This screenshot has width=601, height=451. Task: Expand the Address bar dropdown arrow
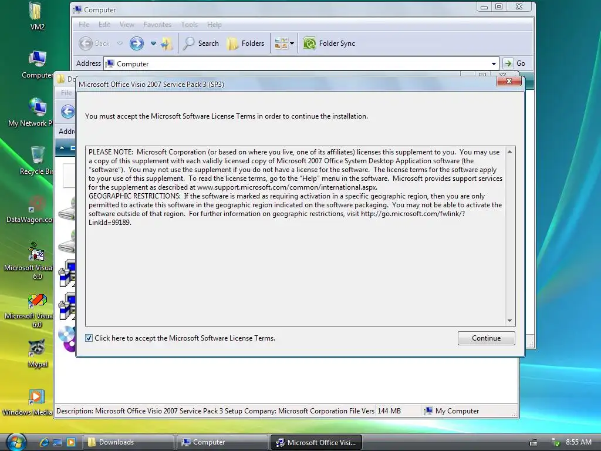click(x=494, y=63)
